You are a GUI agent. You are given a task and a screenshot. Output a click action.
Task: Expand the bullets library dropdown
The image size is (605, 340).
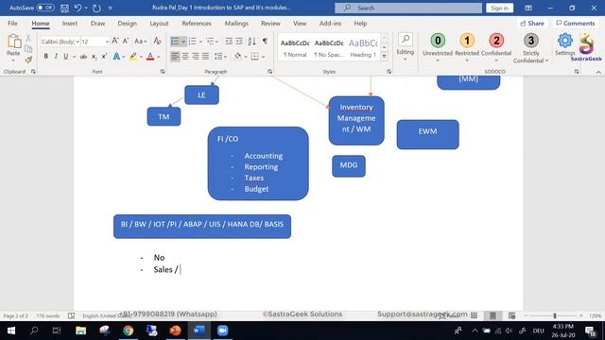click(x=183, y=42)
